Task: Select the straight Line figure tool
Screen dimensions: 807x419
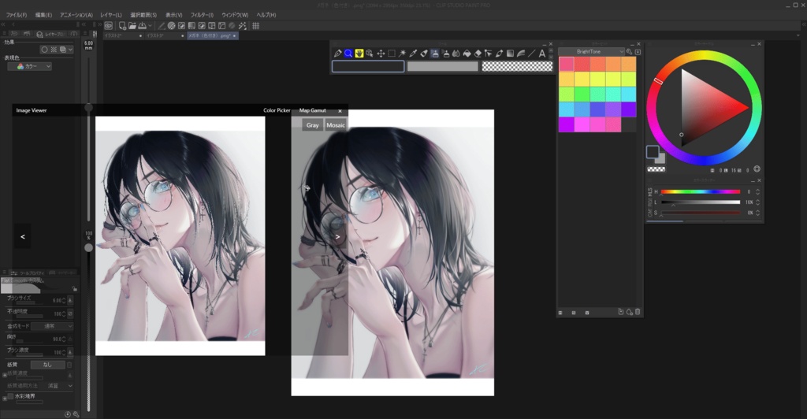Action: click(532, 54)
